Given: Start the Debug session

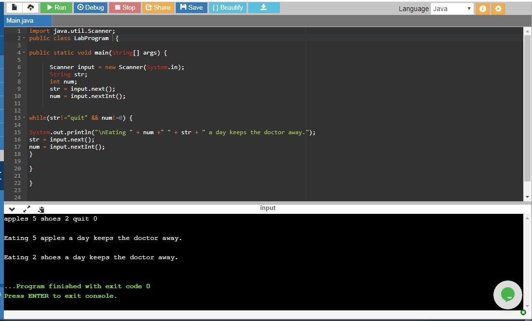Looking at the screenshot, I should coord(90,8).
